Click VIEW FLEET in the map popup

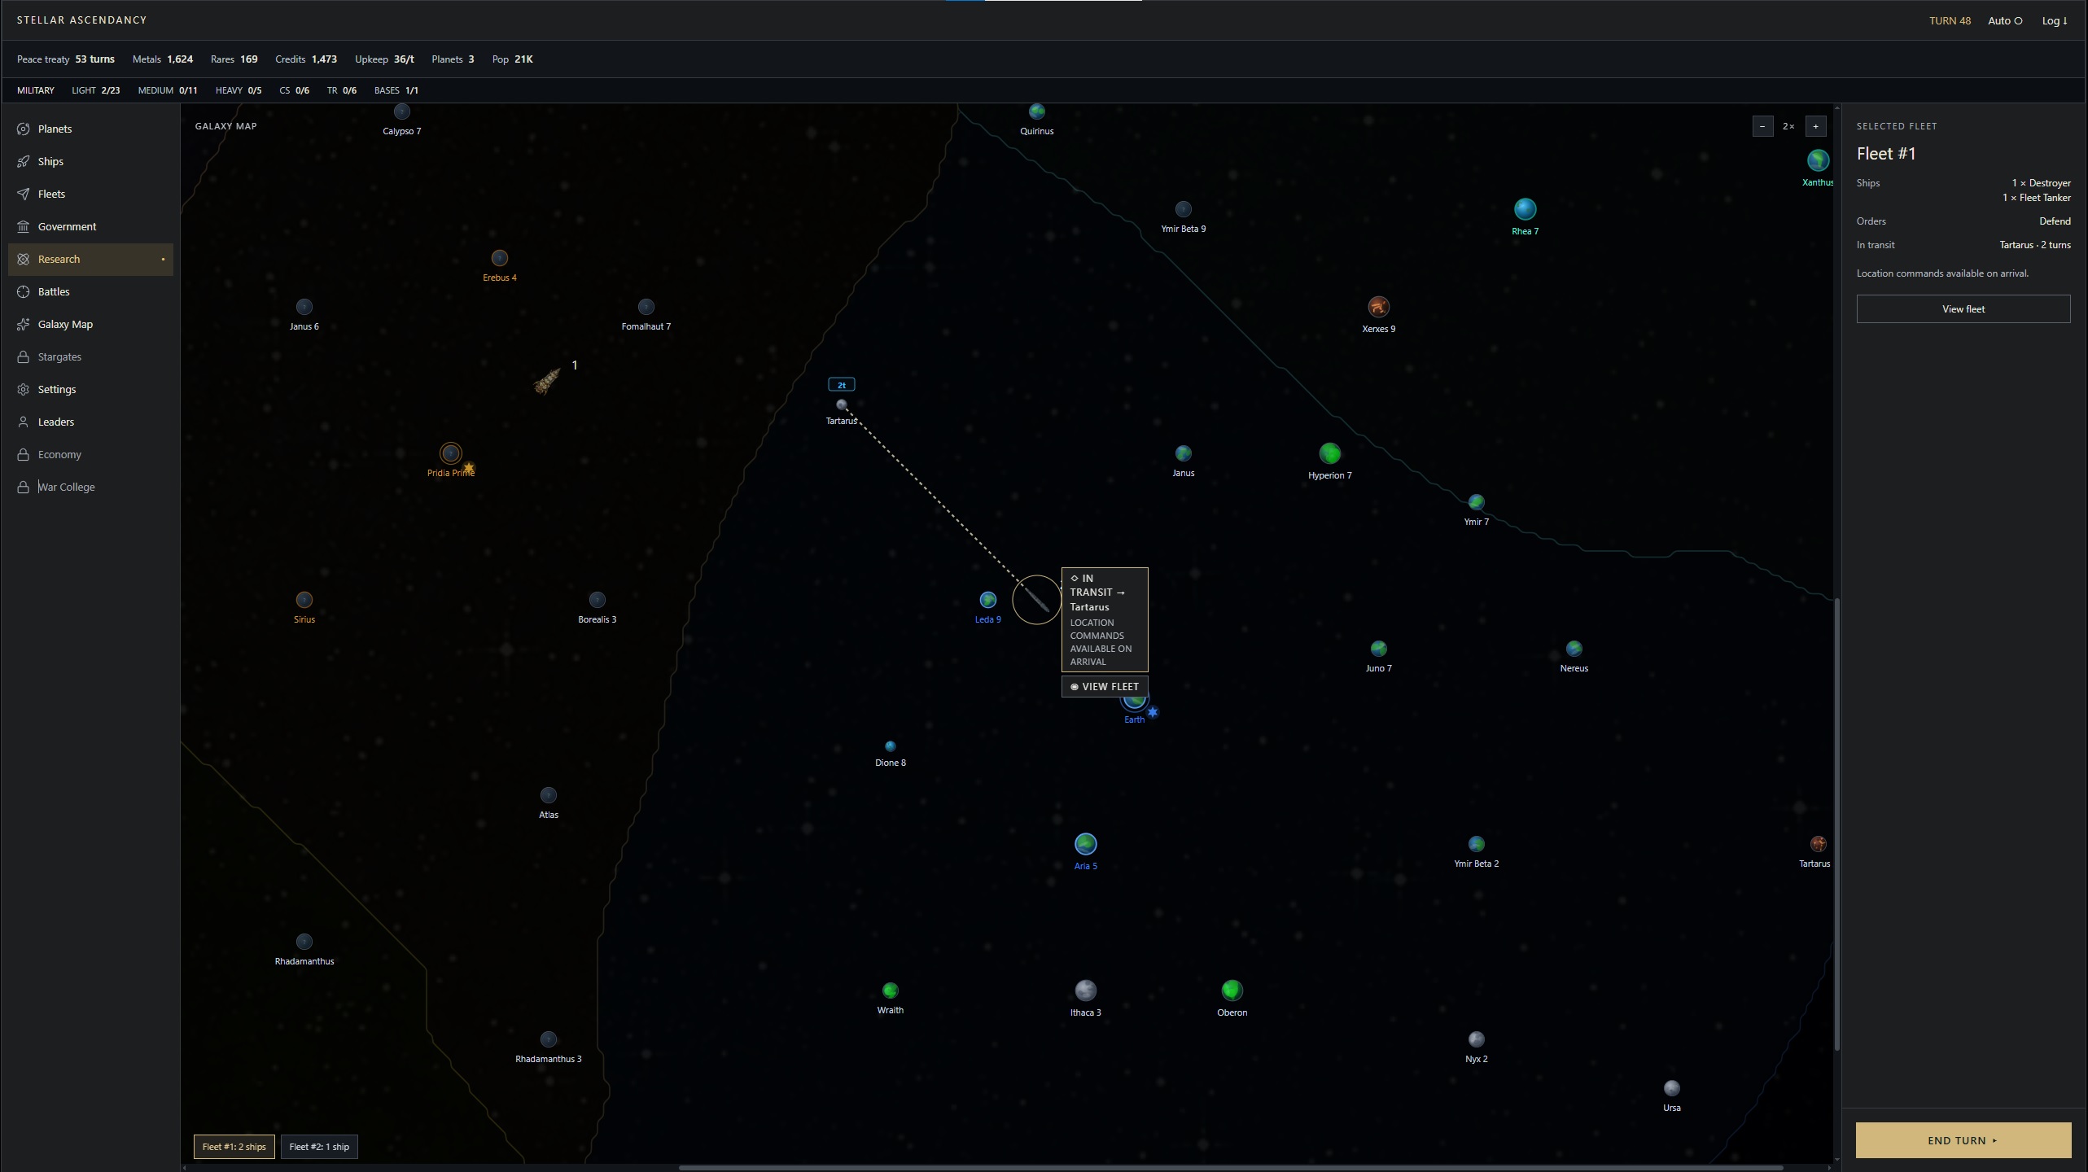tap(1105, 686)
